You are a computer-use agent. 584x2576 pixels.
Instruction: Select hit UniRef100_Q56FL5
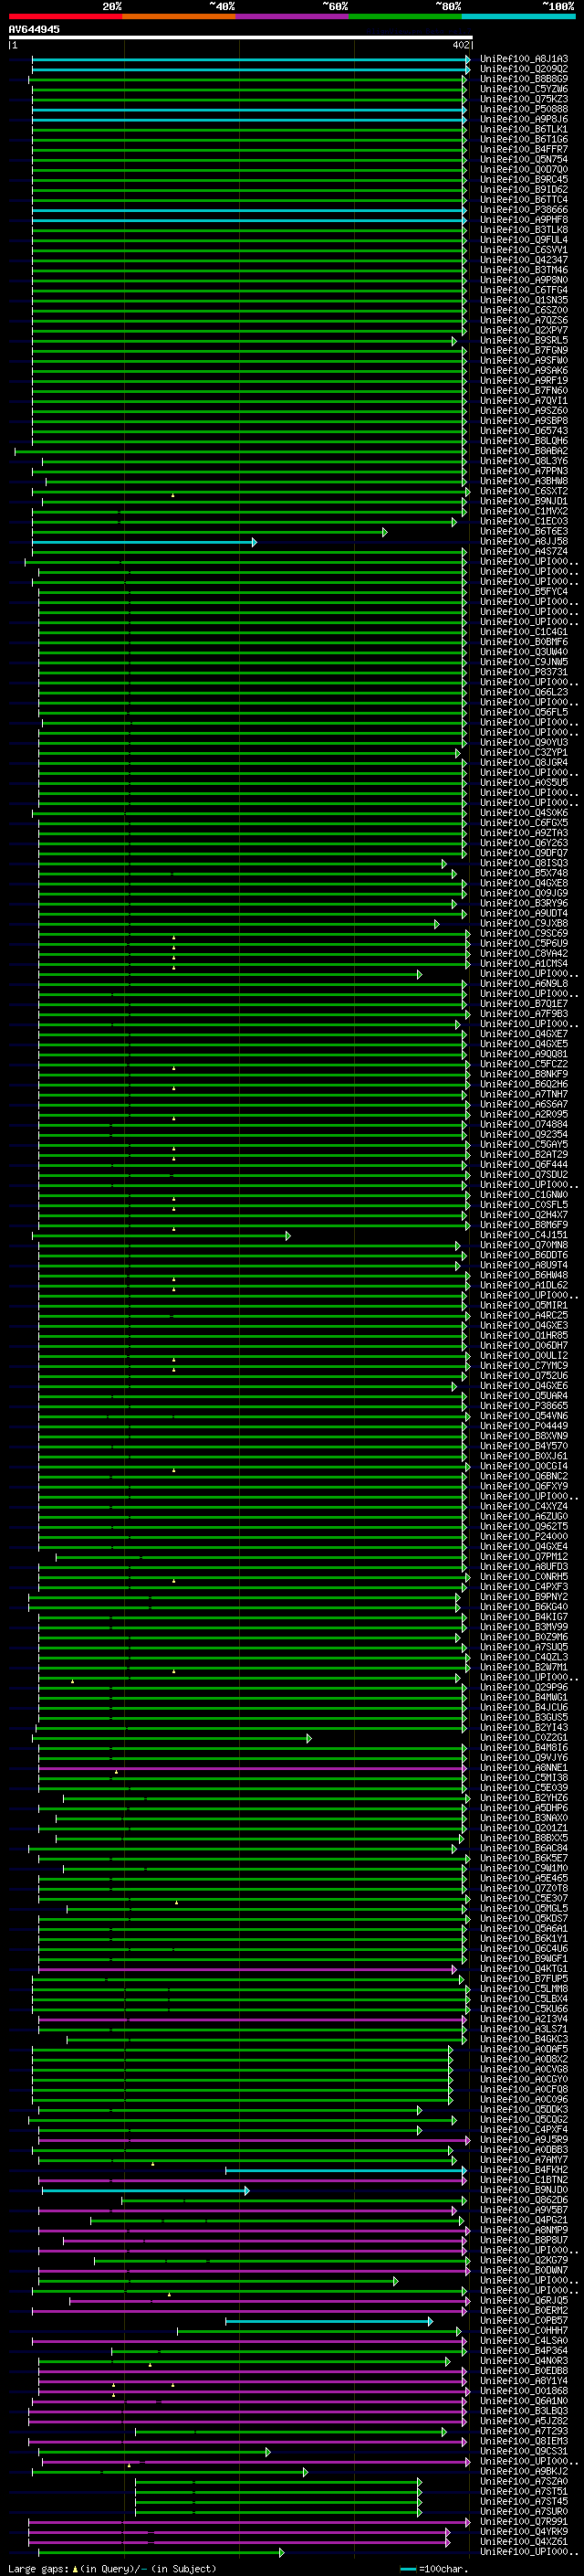(x=524, y=713)
